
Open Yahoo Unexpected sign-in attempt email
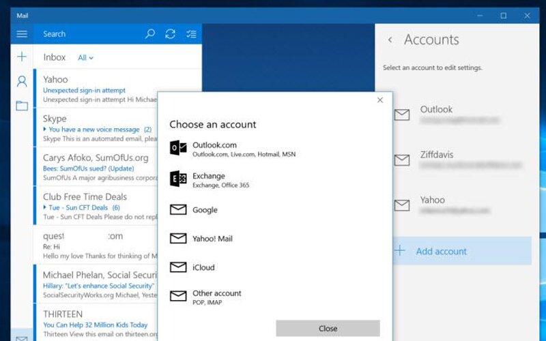point(96,89)
